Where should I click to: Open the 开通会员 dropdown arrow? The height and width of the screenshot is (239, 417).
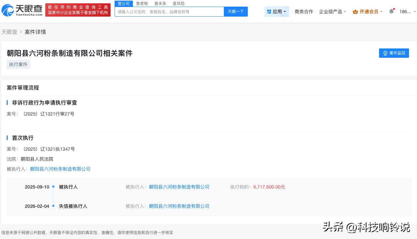click(381, 12)
